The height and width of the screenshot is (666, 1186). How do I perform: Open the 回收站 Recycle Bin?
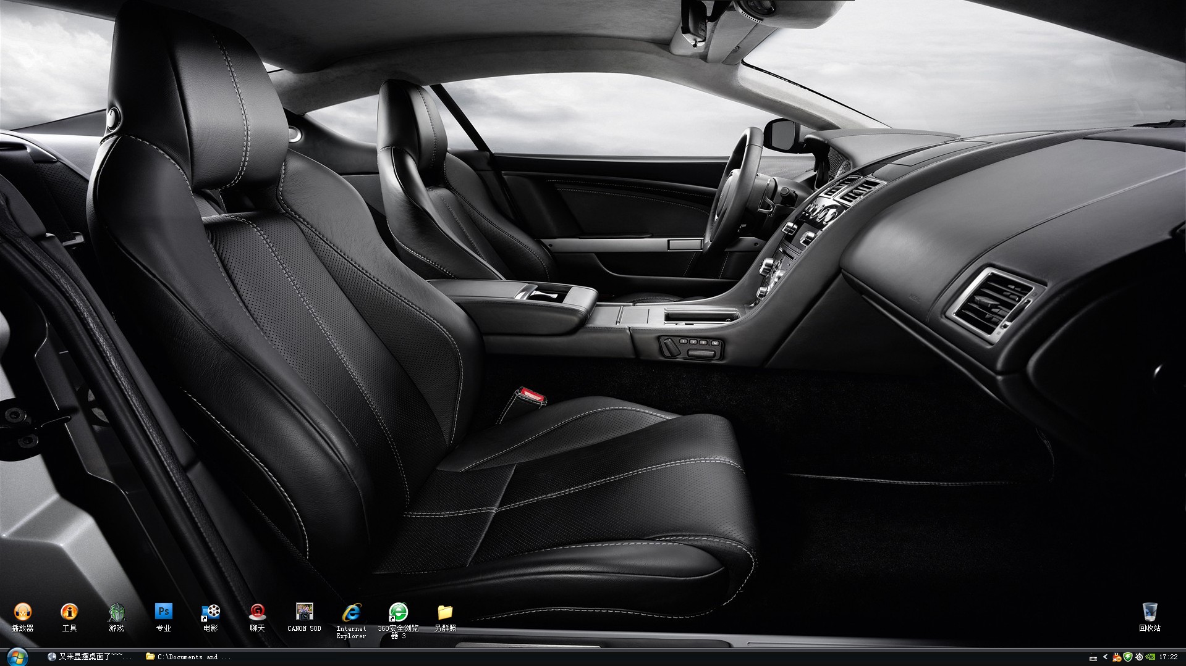pyautogui.click(x=1150, y=617)
